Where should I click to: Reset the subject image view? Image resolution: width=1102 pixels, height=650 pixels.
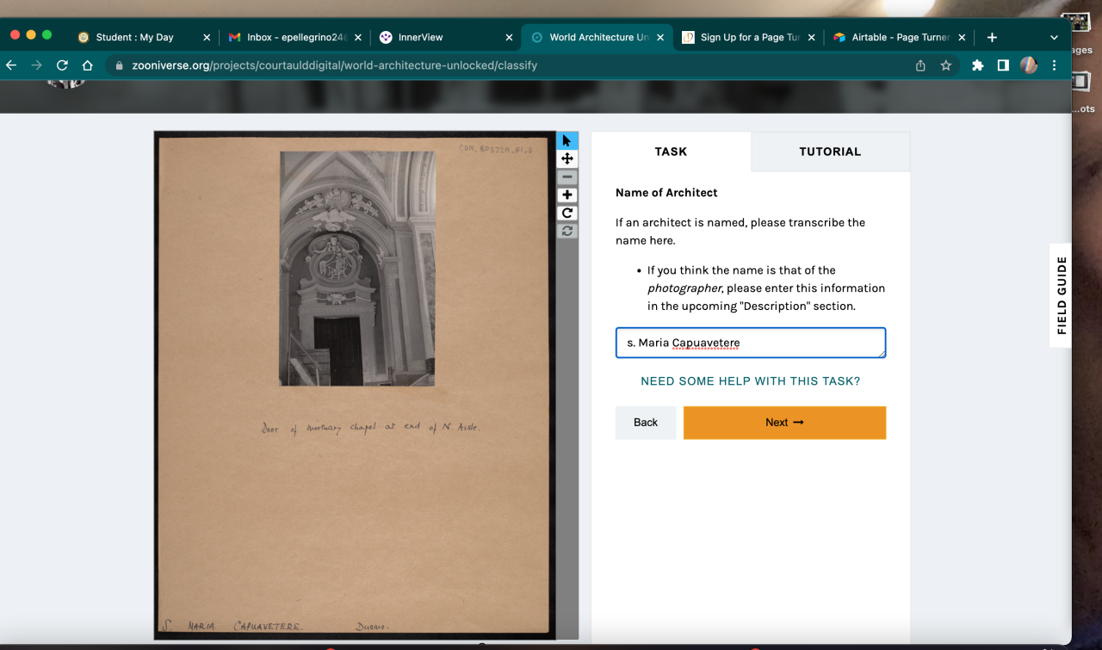click(567, 231)
